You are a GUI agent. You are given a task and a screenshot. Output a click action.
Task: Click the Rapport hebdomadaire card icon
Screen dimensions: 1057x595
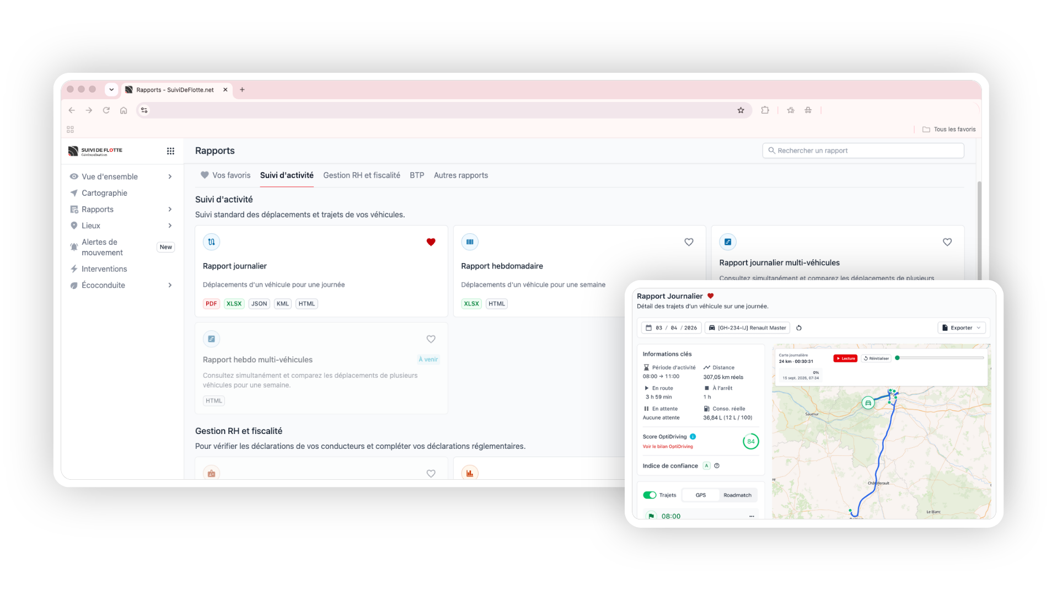tap(469, 242)
